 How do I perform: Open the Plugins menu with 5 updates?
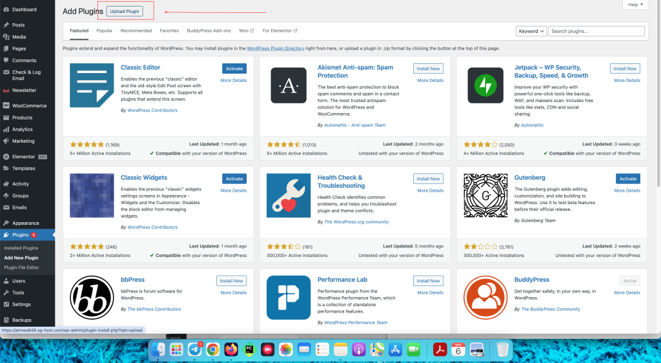coord(27,235)
